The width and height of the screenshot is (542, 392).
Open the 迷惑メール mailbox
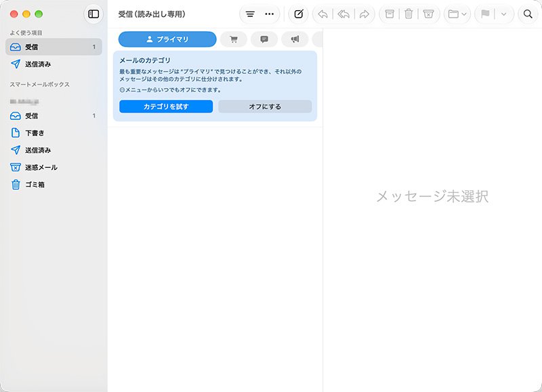pos(54,167)
